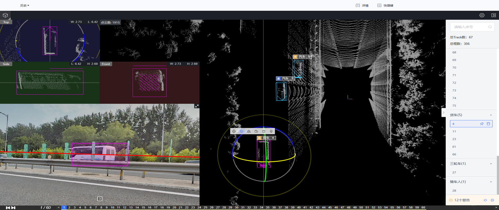This screenshot has height=210, width=499.
Task: Collapse the 货车(5) group
Action: pyautogui.click(x=491, y=115)
